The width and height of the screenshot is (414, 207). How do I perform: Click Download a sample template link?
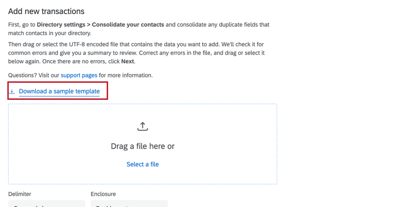[x=59, y=92]
